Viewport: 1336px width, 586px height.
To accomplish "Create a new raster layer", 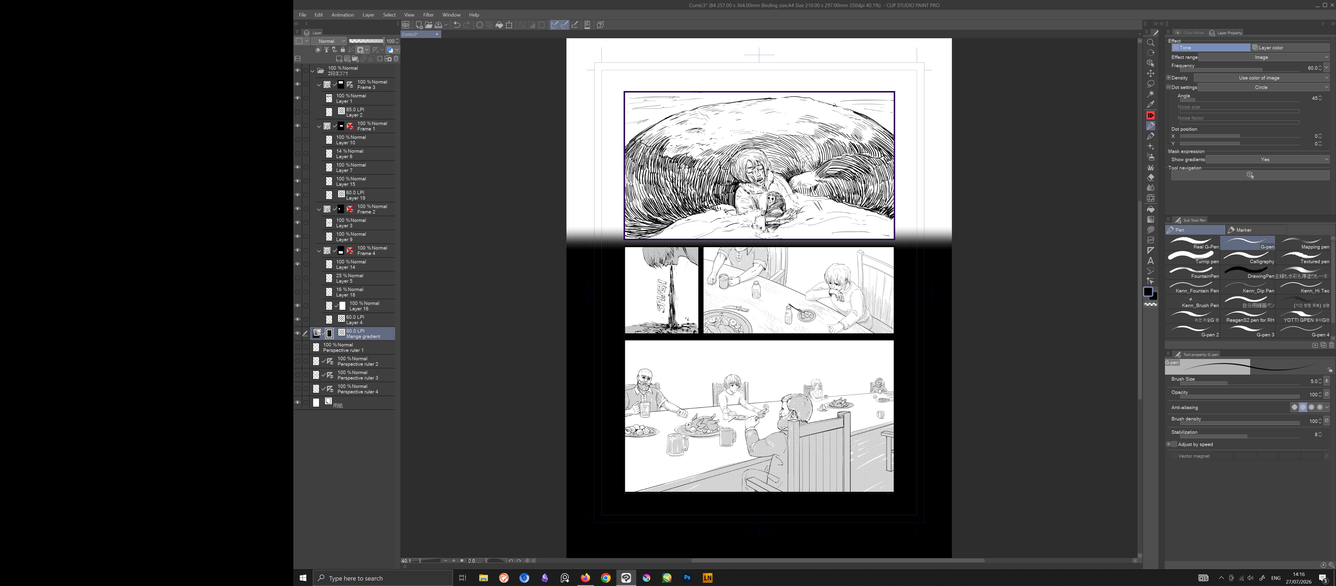I will coord(339,59).
